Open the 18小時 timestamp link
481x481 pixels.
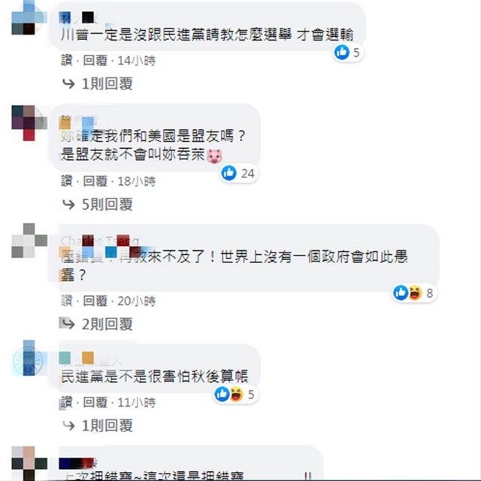tap(137, 181)
